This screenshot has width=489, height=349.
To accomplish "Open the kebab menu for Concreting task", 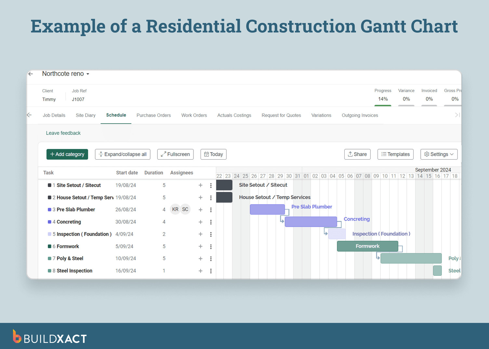I will 211,222.
